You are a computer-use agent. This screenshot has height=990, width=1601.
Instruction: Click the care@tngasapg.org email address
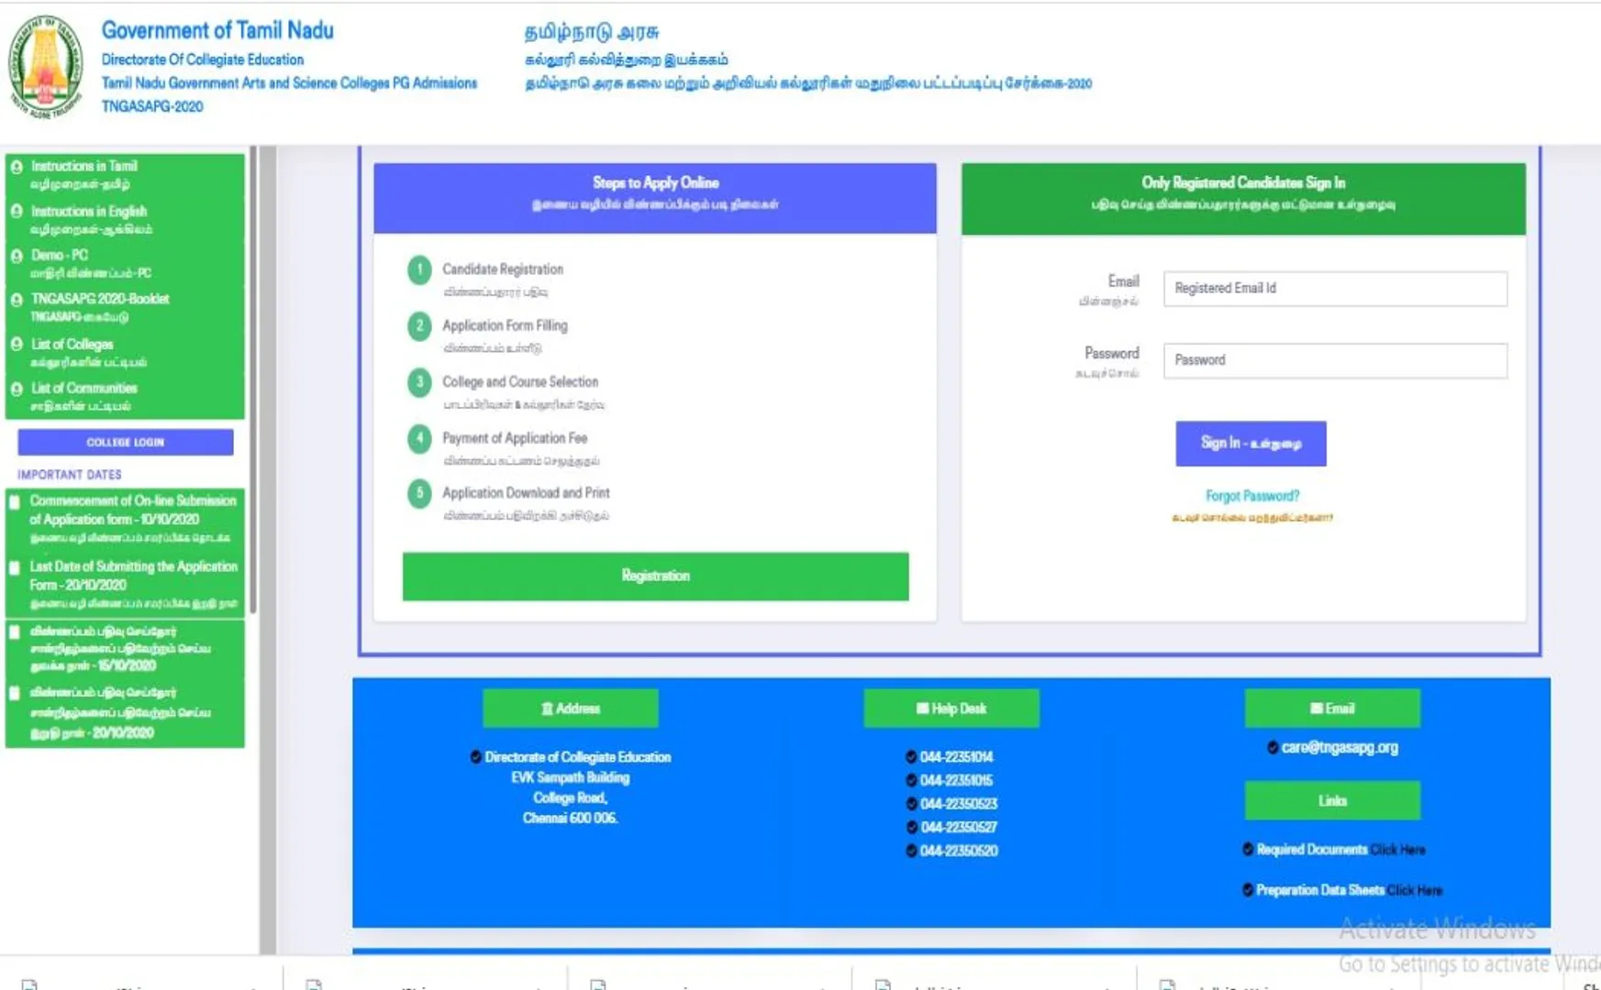tap(1340, 747)
